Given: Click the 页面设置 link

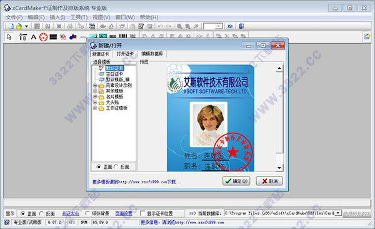Looking at the screenshot, I should 124,213.
